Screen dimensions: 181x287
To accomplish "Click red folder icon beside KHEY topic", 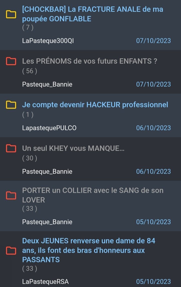I will pos(11,148).
